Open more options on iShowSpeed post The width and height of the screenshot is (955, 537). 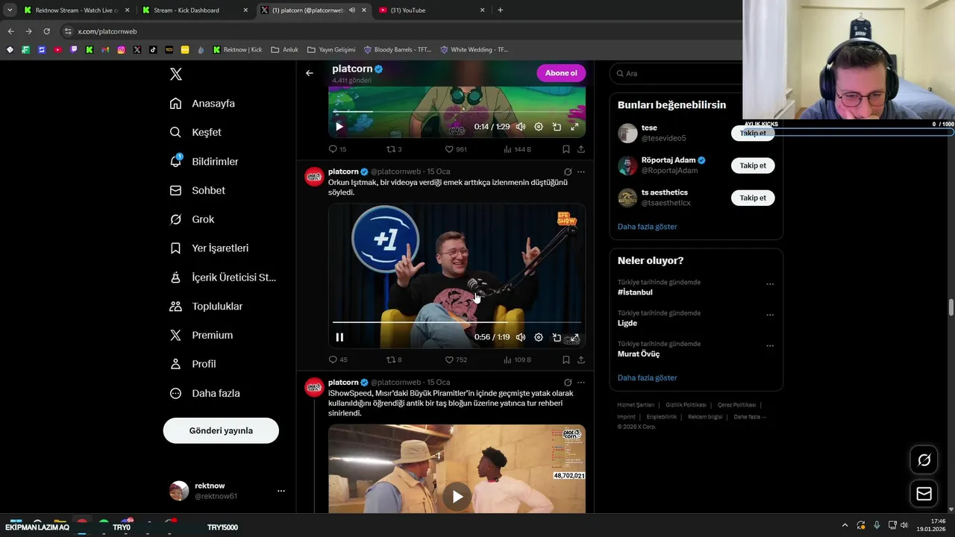click(581, 382)
